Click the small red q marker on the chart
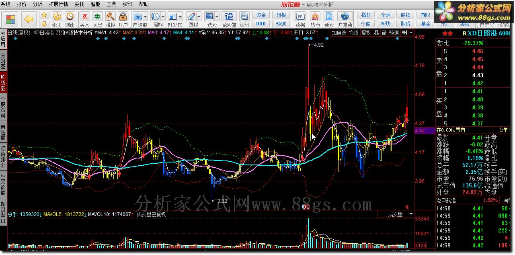This screenshot has width=515, height=255. coord(407,207)
